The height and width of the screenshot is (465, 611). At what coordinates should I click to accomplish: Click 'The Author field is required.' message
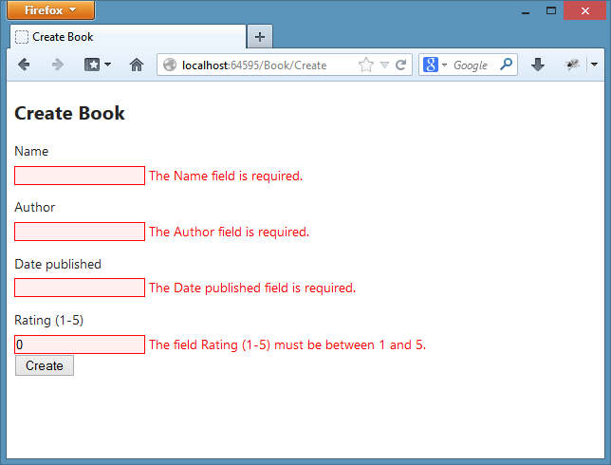pos(230,232)
